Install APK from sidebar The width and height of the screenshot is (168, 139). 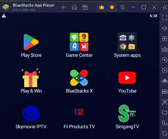point(165,91)
